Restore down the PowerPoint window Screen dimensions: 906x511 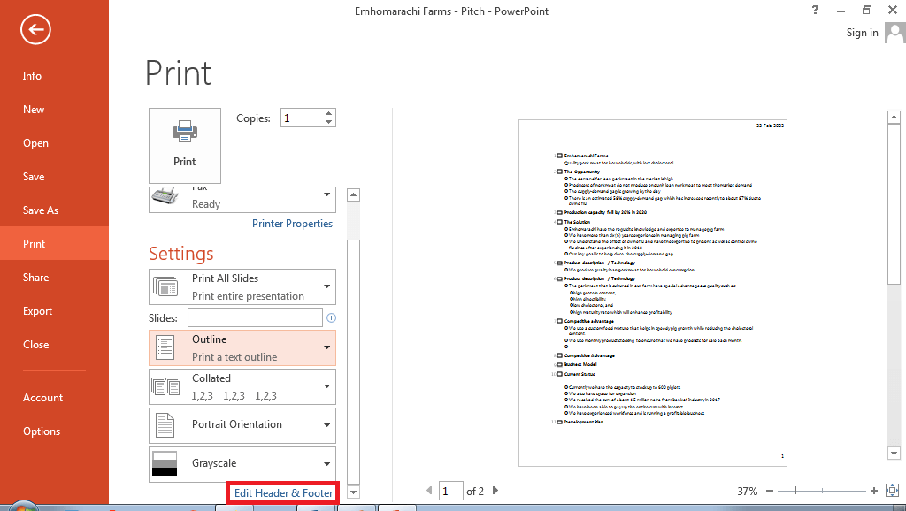(867, 10)
